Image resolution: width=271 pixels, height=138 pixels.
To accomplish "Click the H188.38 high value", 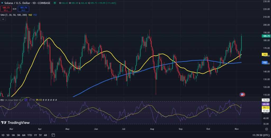I will point(74,3).
